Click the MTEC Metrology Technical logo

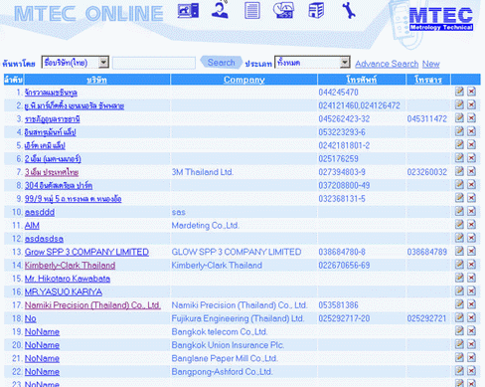point(441,19)
